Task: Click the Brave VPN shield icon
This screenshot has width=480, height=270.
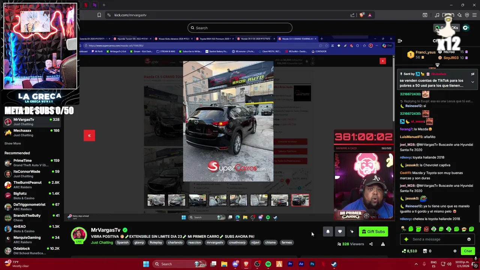Action: click(x=467, y=15)
